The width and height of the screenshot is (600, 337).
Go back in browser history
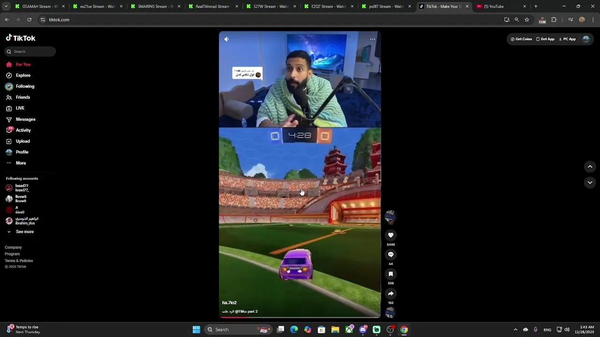[7, 20]
